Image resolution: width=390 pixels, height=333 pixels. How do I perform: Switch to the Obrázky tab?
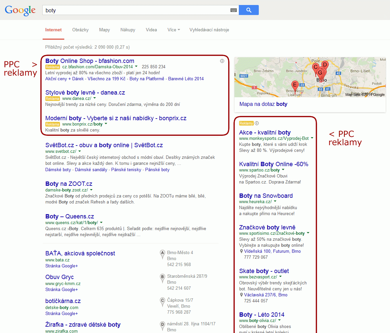80,30
